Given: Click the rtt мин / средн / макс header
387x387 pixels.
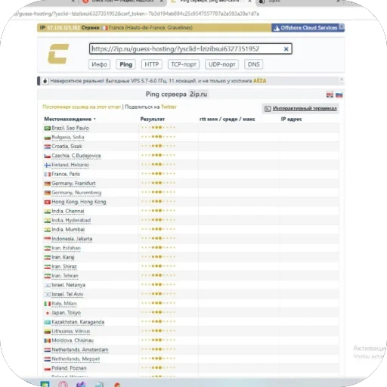Looking at the screenshot, I should [x=227, y=119].
